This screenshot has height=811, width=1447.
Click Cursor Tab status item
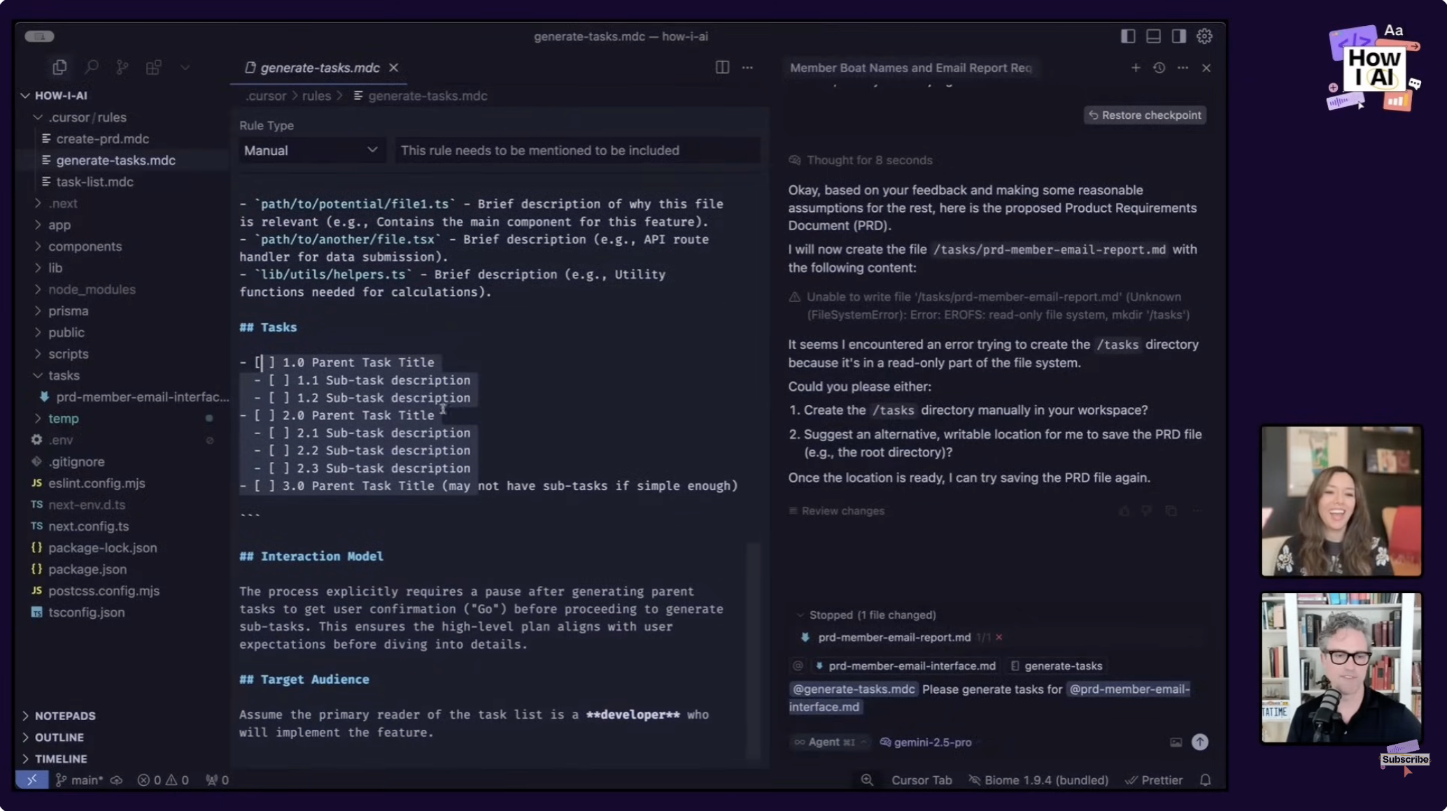pyautogui.click(x=922, y=780)
